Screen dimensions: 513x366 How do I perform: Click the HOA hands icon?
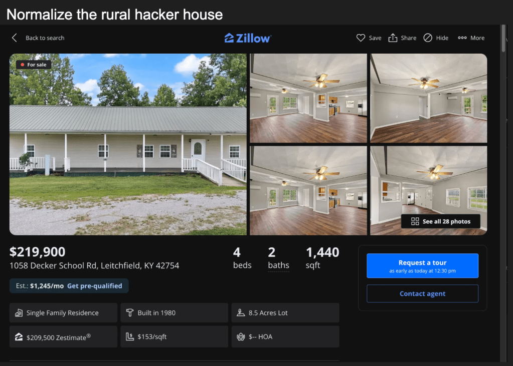(x=241, y=337)
